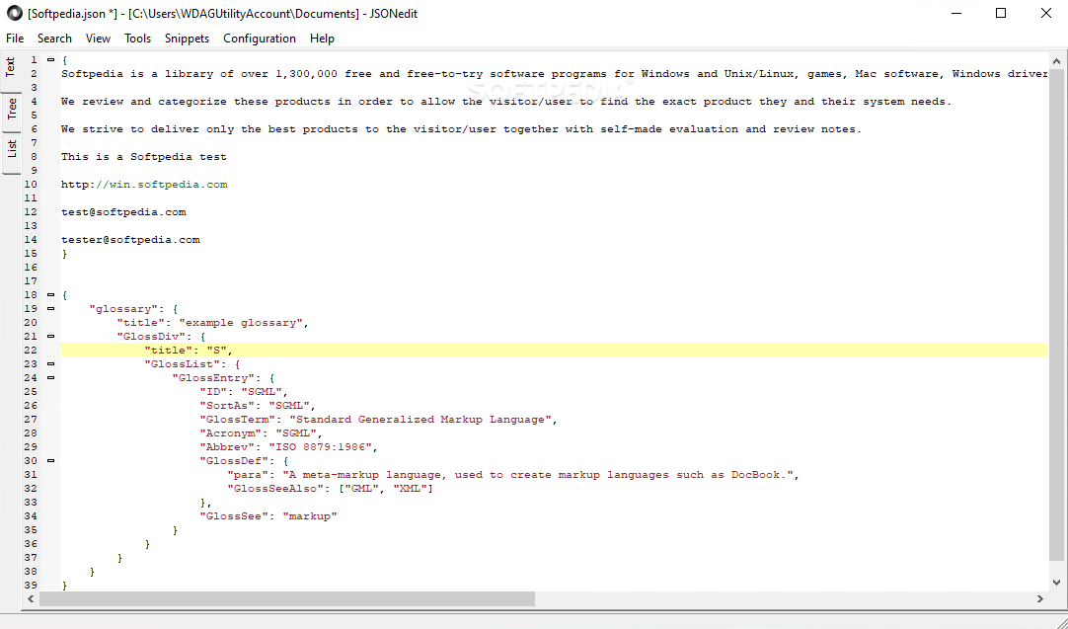Click "Standard Generalized Markup Language" value
The width and height of the screenshot is (1068, 629).
point(420,420)
